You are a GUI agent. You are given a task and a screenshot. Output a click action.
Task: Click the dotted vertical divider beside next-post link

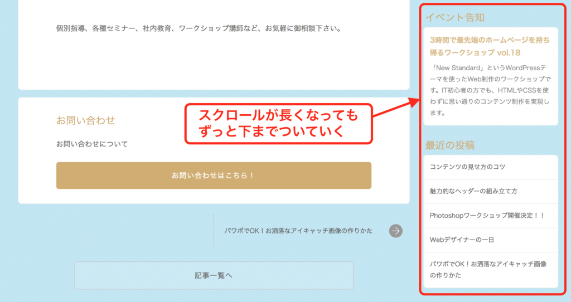tap(214, 231)
